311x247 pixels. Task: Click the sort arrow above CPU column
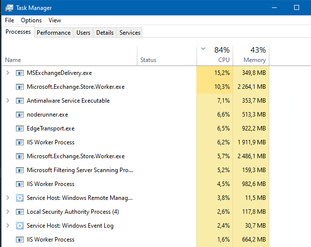pyautogui.click(x=203, y=49)
